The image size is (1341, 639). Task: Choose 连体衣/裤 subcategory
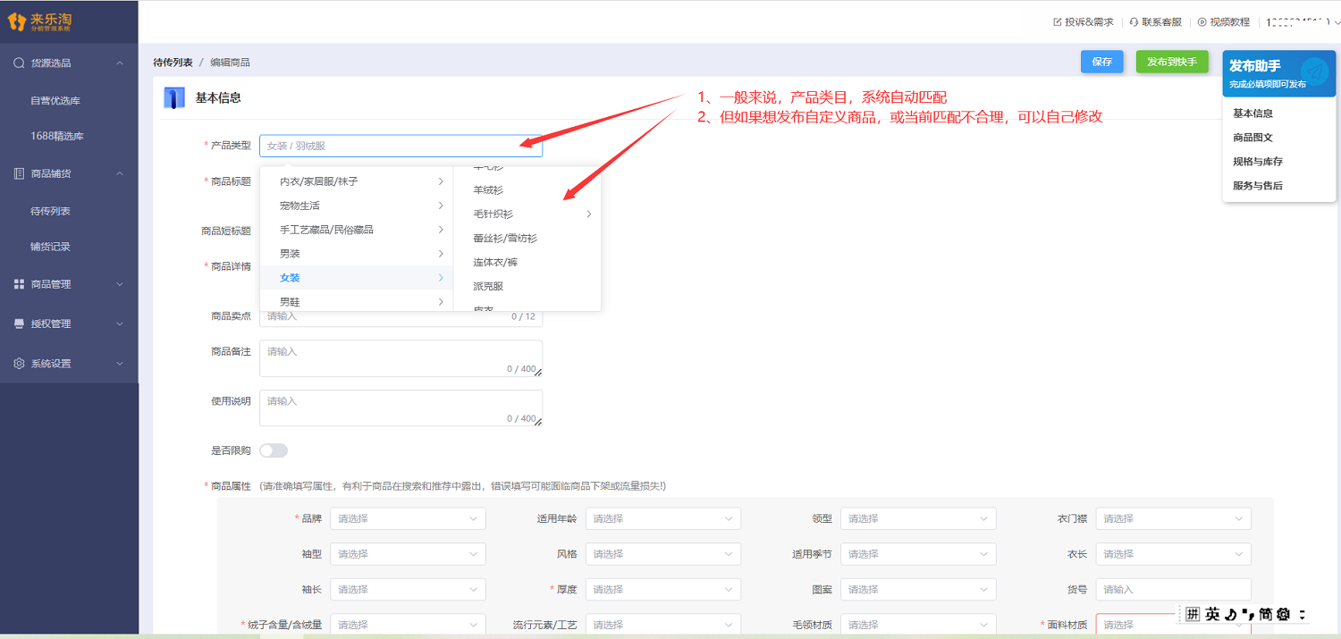tap(527, 263)
